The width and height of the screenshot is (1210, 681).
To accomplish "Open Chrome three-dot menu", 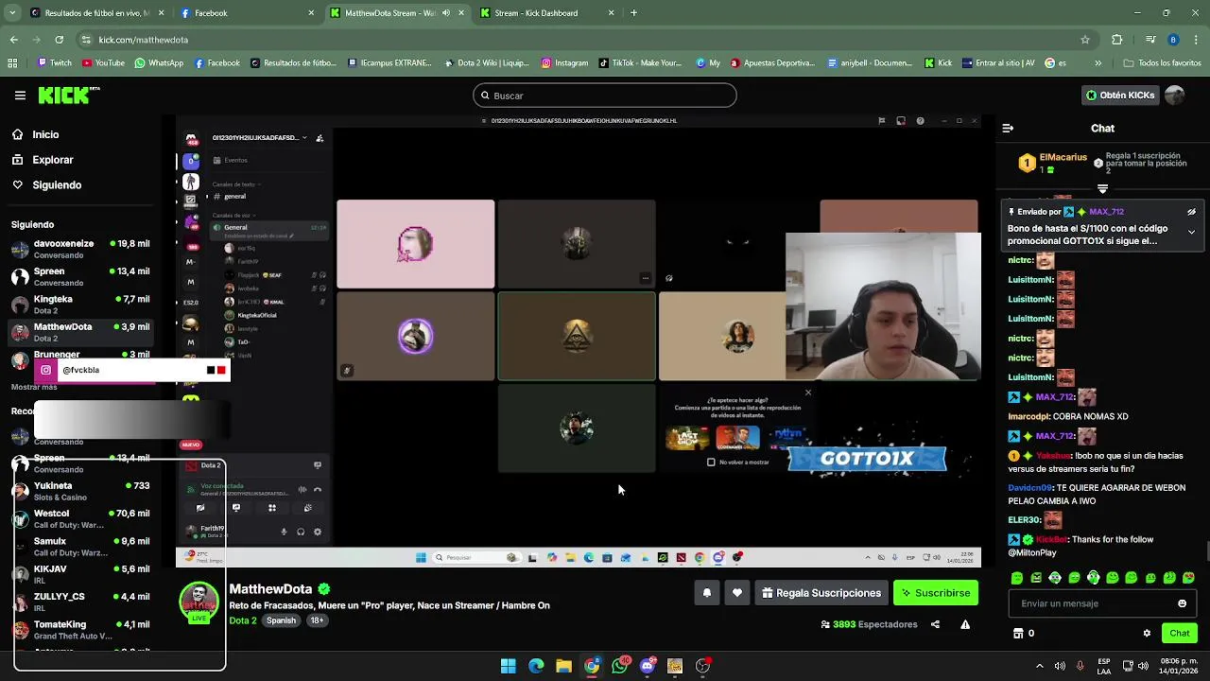I will pos(1196,40).
